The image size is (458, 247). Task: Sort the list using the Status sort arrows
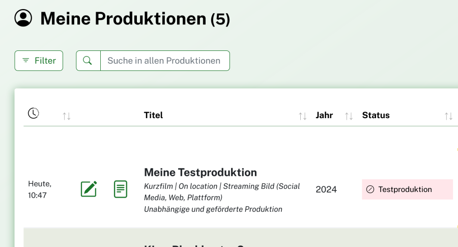(448, 116)
